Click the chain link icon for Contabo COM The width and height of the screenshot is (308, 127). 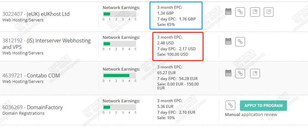240,73
